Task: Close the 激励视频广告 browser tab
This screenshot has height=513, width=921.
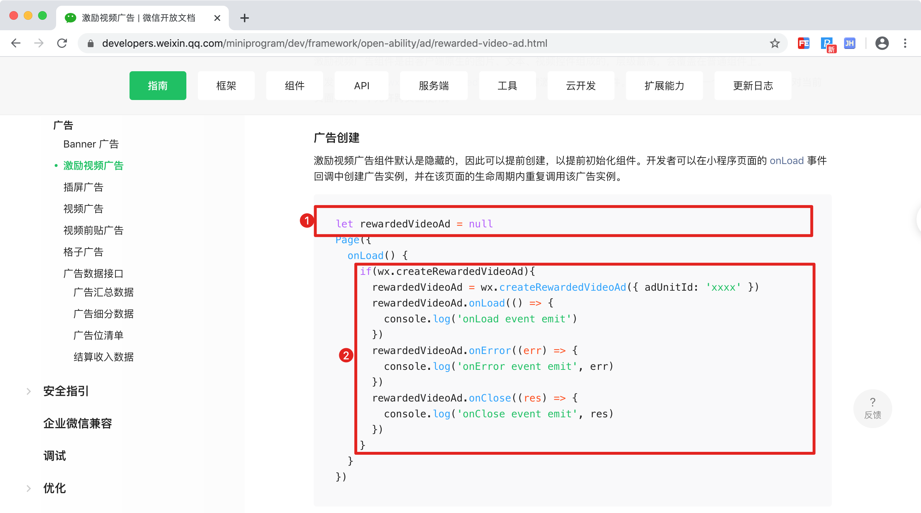Action: coord(217,18)
